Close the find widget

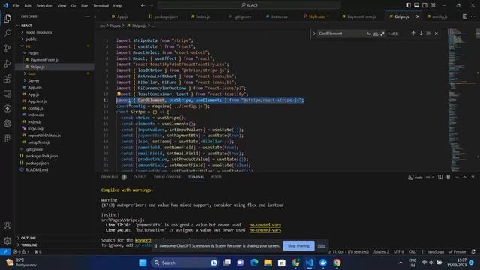(436, 34)
